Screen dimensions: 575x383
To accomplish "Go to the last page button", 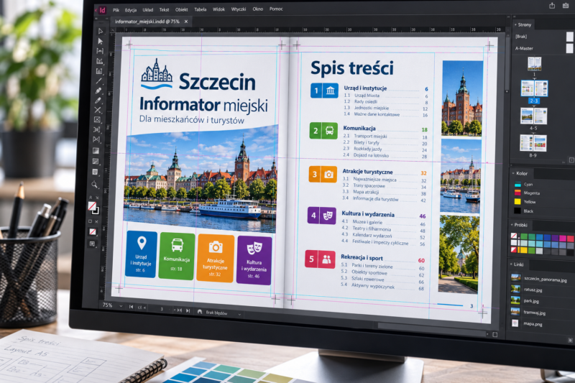I will 188,311.
